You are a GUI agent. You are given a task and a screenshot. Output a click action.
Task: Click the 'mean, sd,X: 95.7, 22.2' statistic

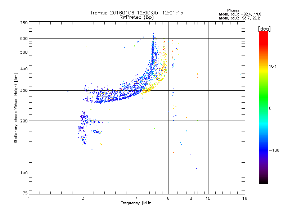pyautogui.click(x=239, y=18)
